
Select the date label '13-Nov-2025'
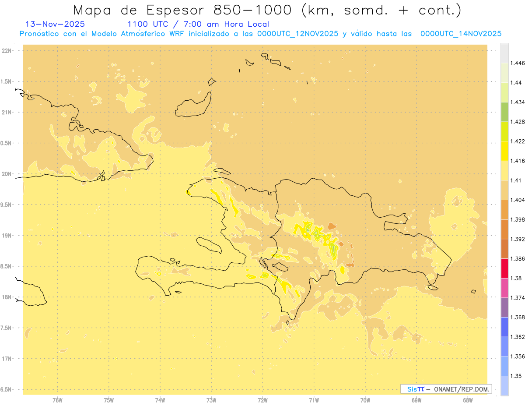pyautogui.click(x=55, y=24)
